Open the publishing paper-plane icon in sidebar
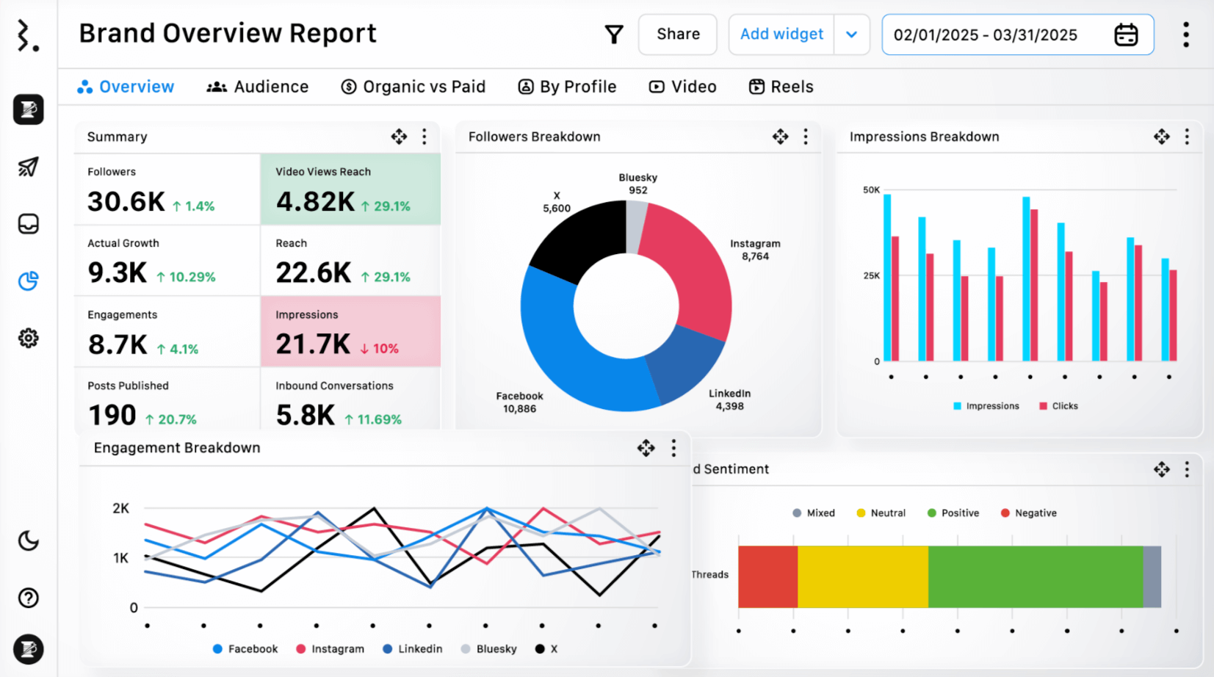 (x=29, y=167)
